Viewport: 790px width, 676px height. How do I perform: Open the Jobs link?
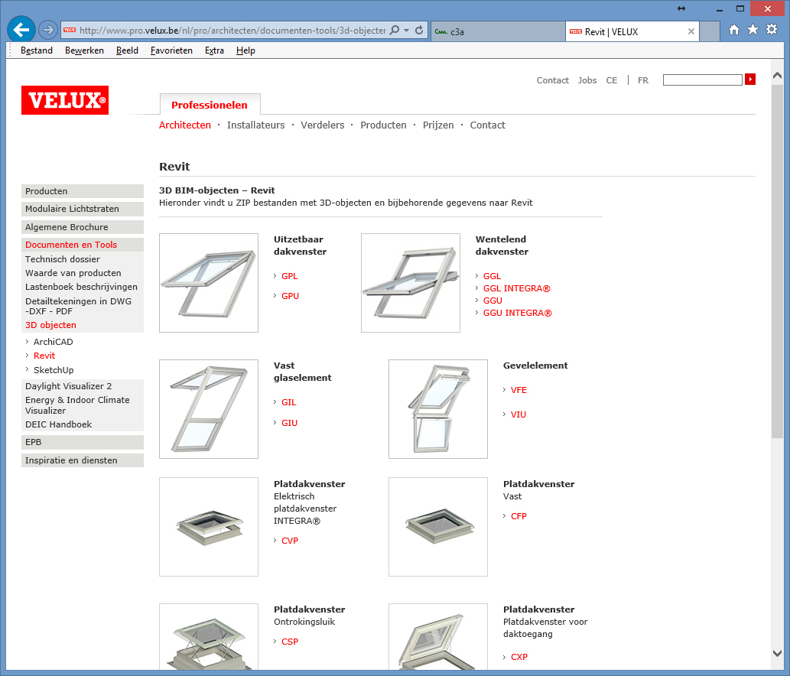tap(587, 80)
